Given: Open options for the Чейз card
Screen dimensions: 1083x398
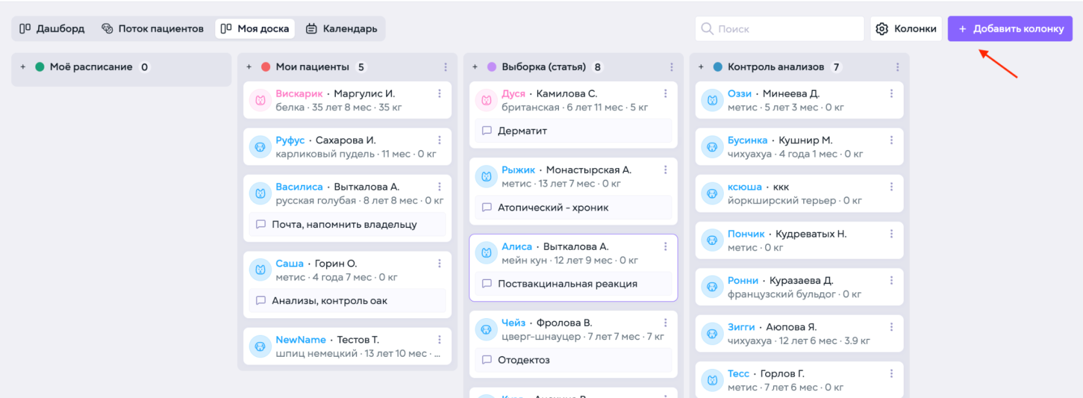Looking at the screenshot, I should [x=666, y=323].
